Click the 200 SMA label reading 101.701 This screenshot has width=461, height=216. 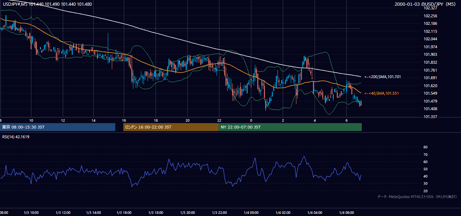click(x=382, y=77)
